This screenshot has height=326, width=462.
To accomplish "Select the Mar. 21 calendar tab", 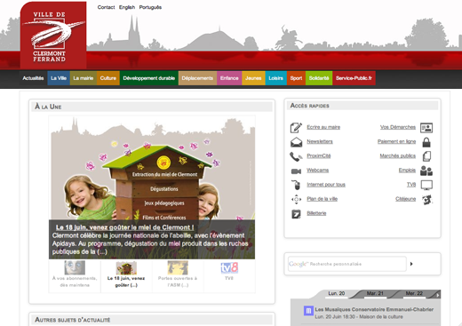I will pos(375,293).
